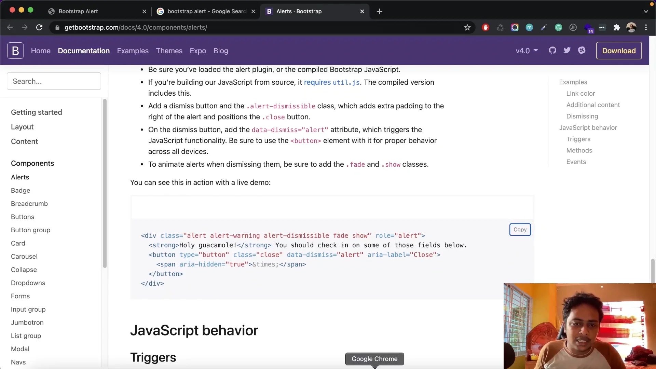The width and height of the screenshot is (656, 369).
Task: Reload the page using the refresh icon
Action: 39,27
